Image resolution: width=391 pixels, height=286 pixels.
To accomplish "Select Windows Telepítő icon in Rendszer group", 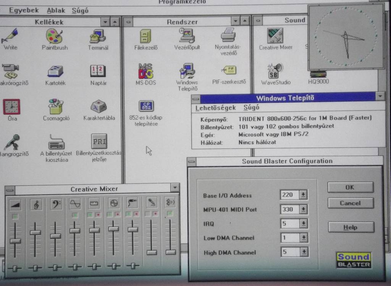I will (187, 71).
